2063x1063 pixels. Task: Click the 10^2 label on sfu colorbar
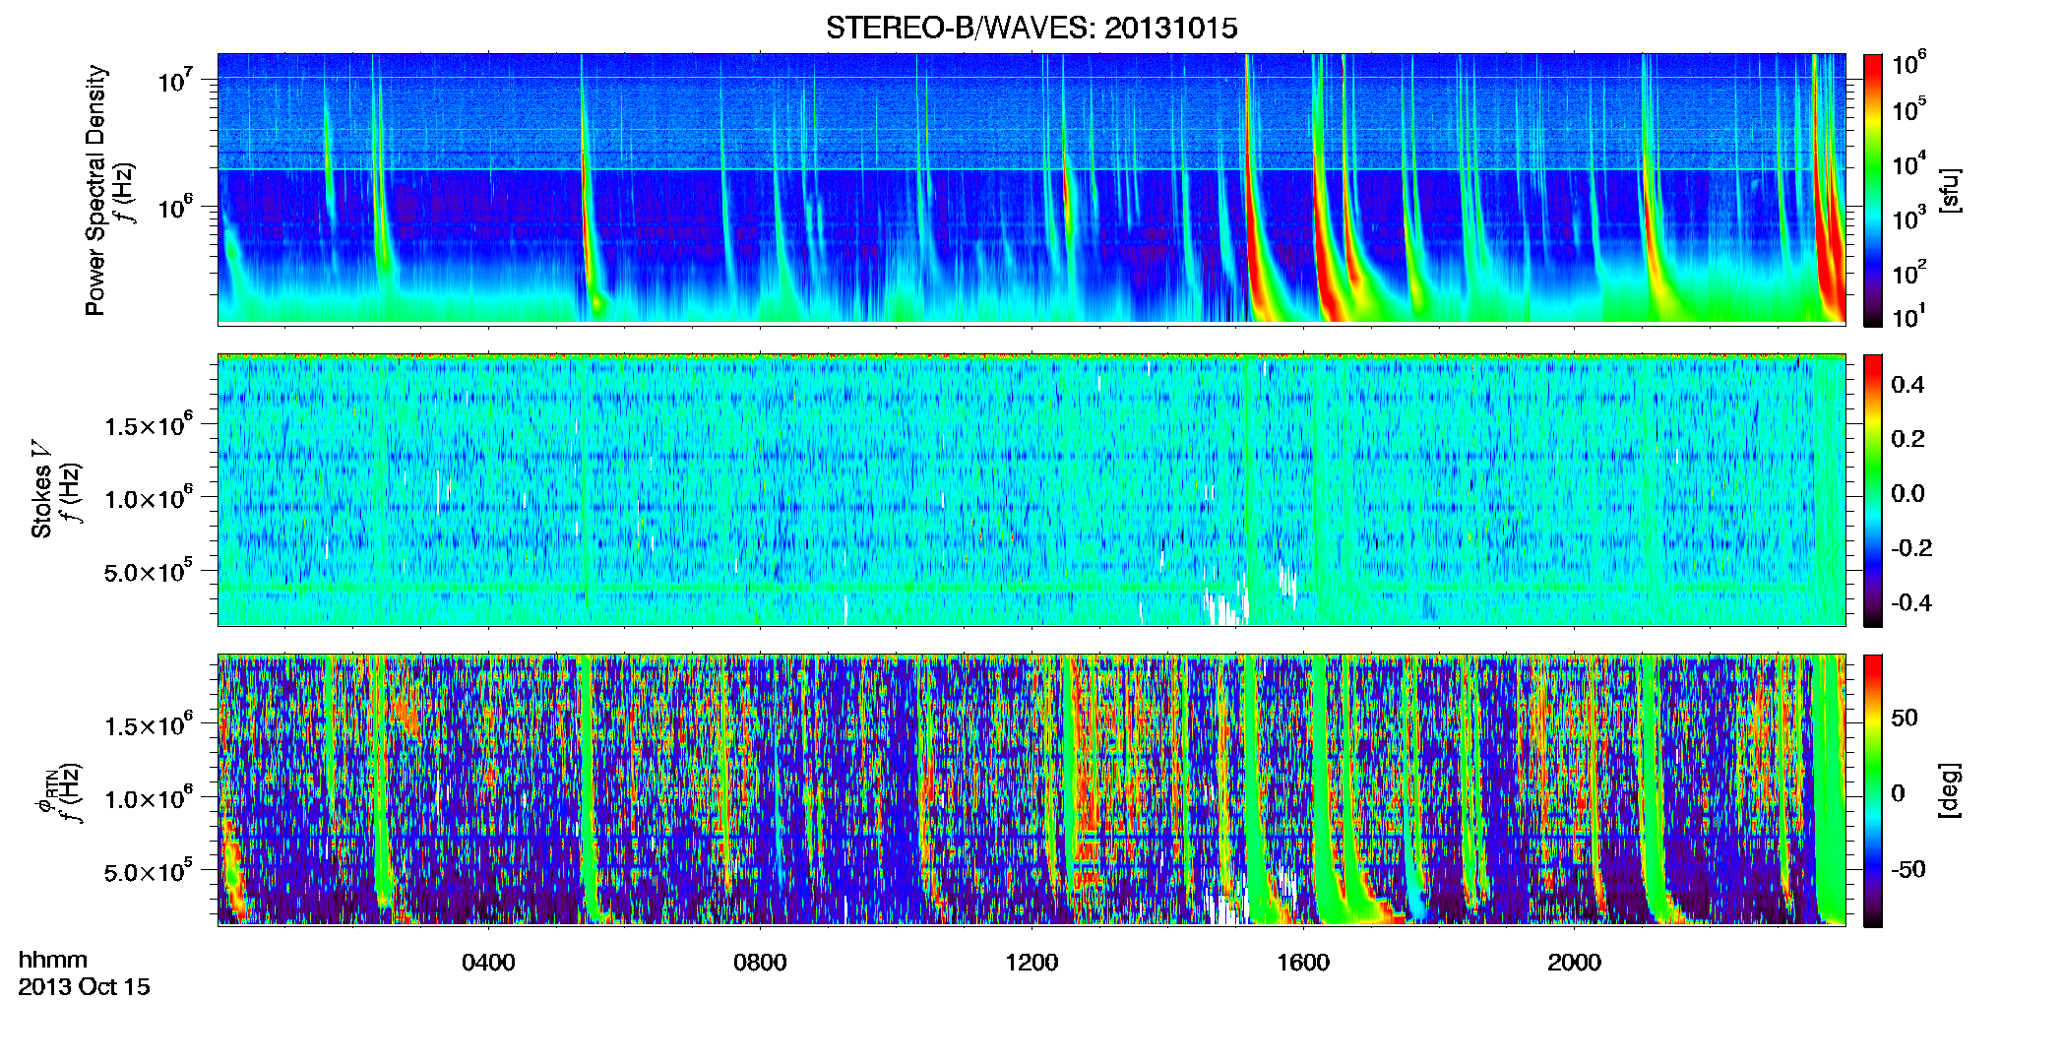coord(1909,273)
